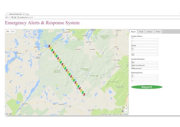Click the Tupper Lake map label
The image size is (180, 127).
18,53
